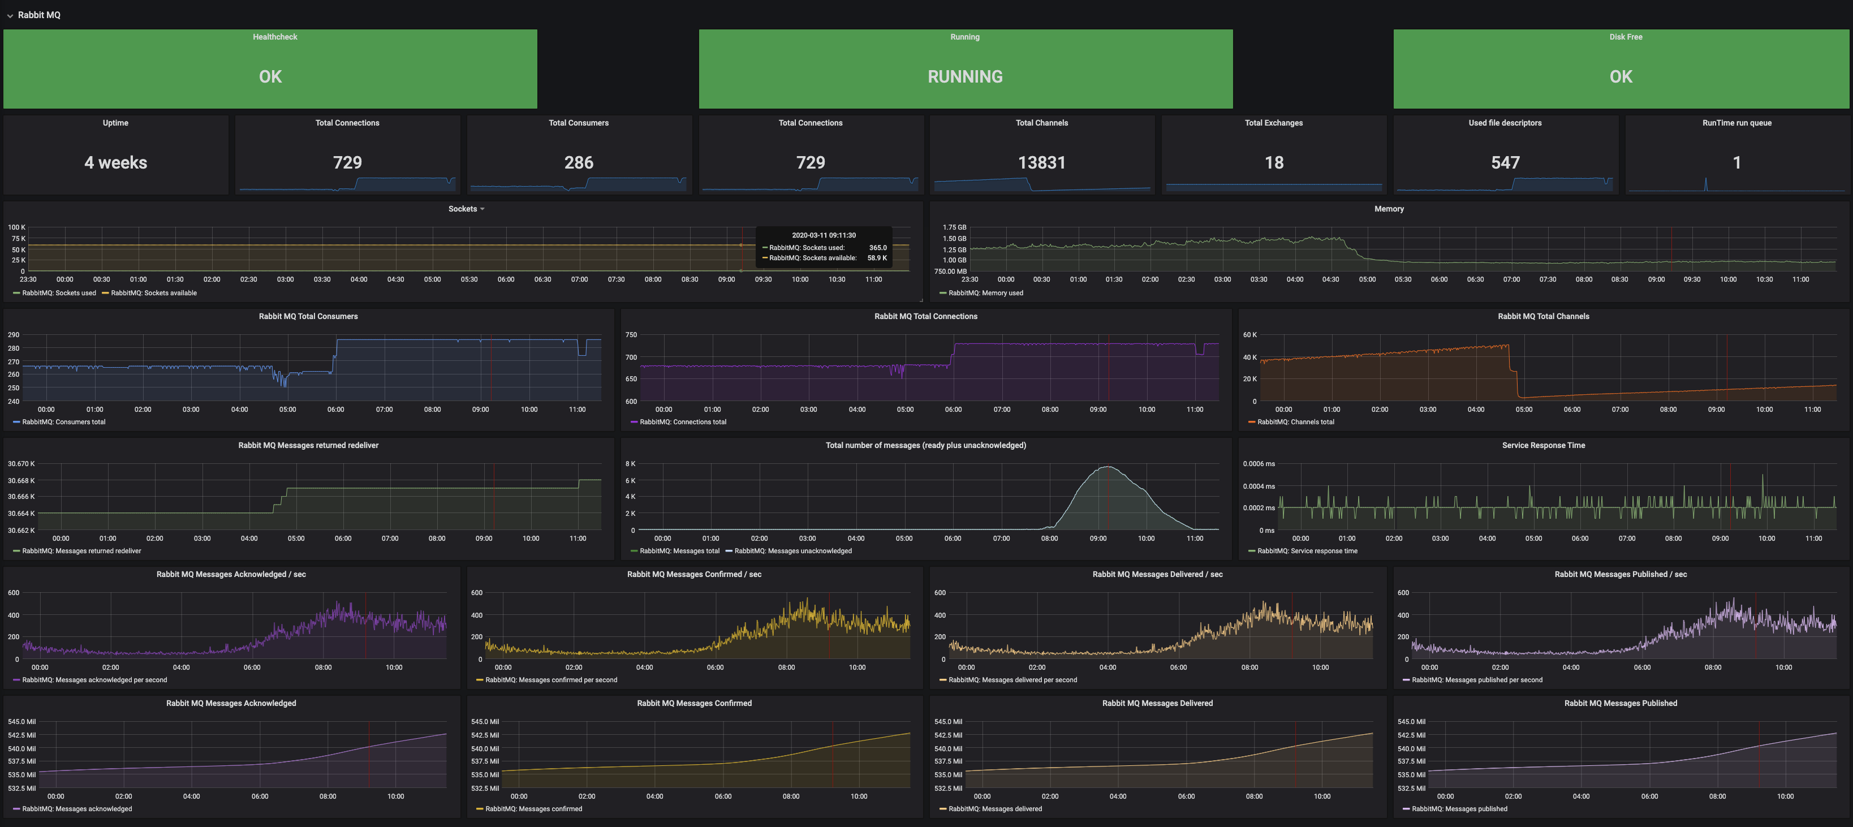Click the Service response time legend icon
The width and height of the screenshot is (1853, 827).
tap(1252, 551)
